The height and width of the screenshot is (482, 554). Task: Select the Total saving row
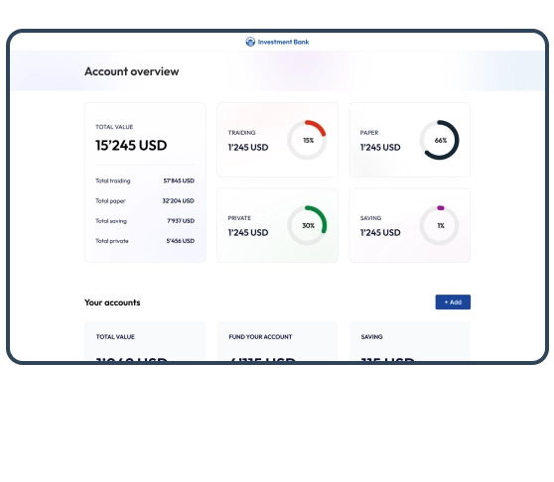click(145, 221)
